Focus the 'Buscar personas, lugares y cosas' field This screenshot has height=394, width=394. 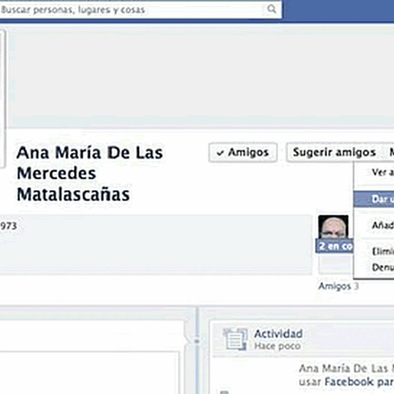click(140, 9)
